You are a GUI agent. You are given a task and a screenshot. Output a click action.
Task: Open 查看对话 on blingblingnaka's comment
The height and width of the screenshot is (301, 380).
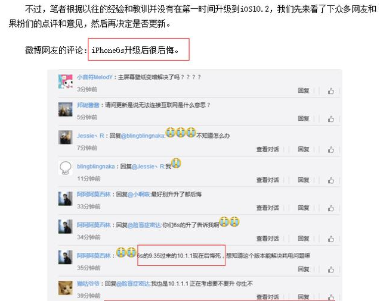267,180
